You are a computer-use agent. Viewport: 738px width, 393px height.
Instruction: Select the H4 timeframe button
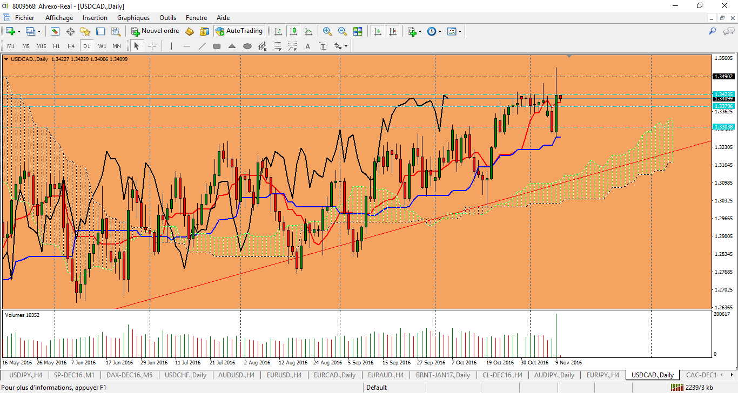click(x=71, y=46)
